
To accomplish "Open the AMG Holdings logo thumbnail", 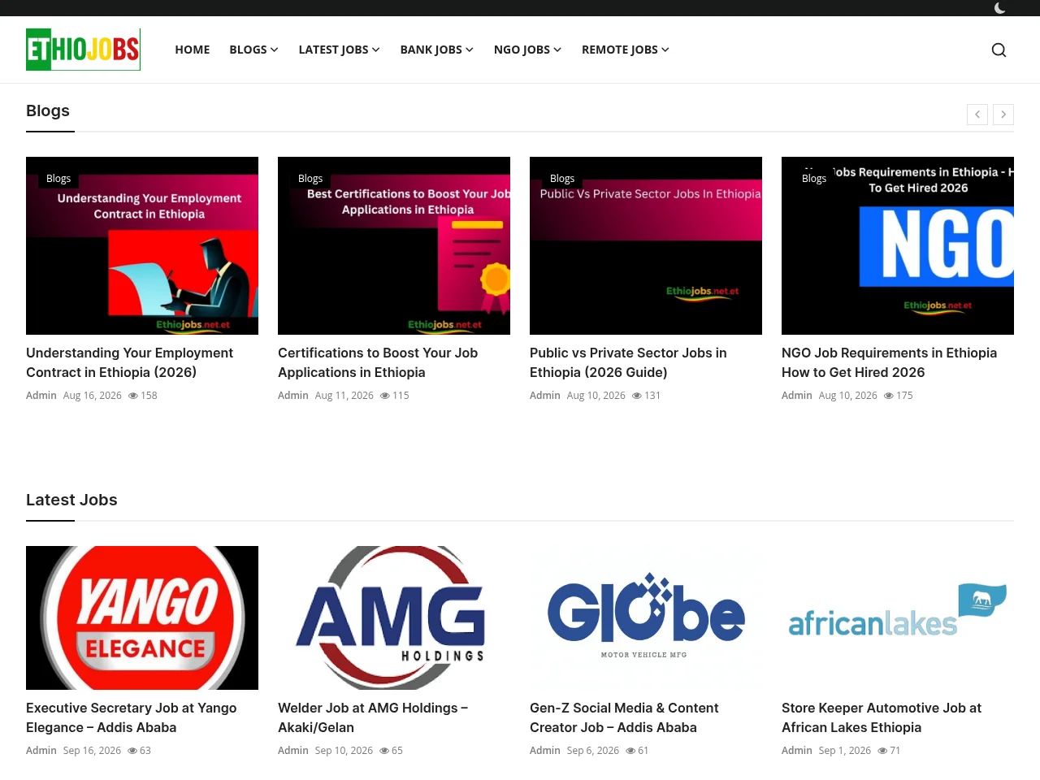I will tap(394, 617).
